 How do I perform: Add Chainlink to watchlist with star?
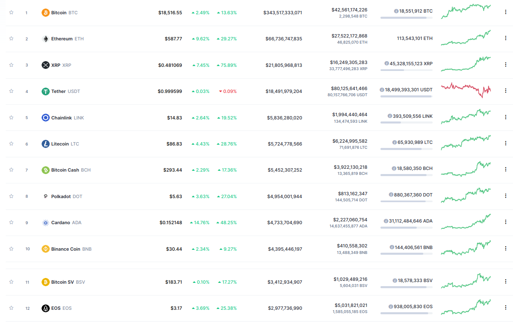(11, 117)
